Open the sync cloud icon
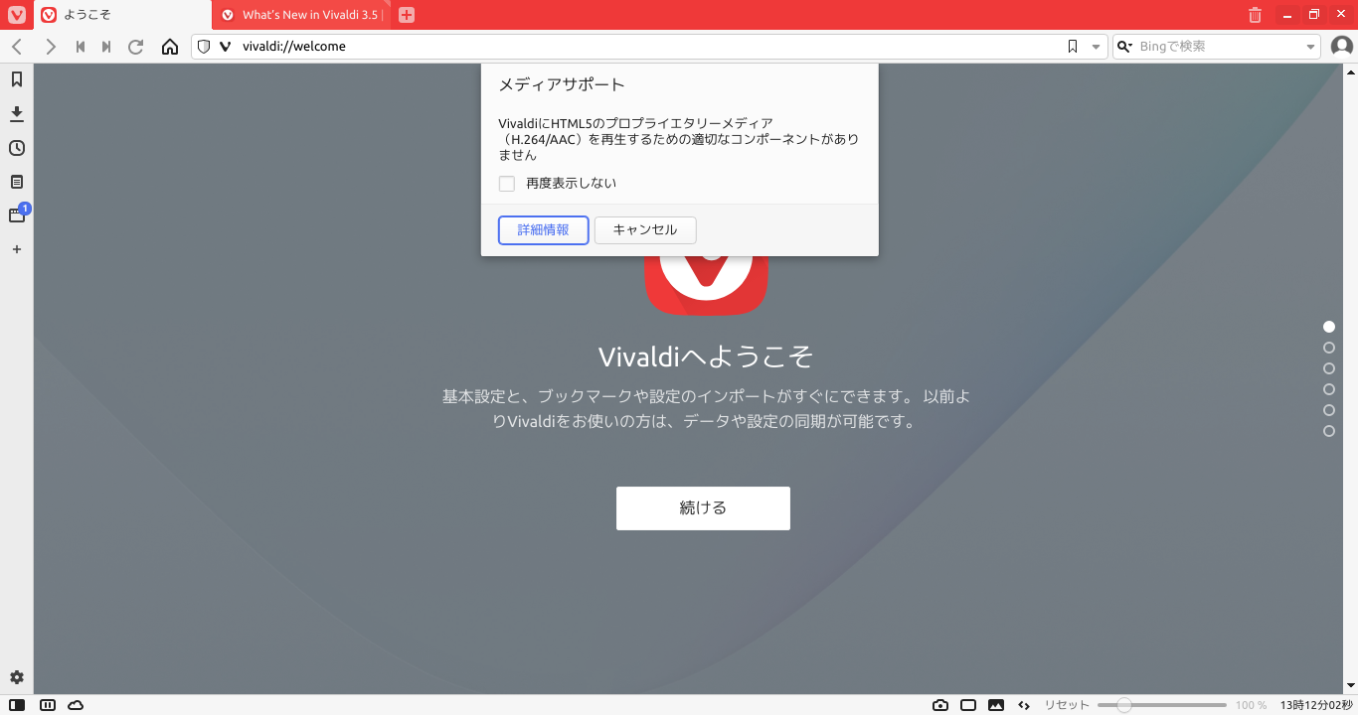Image resolution: width=1358 pixels, height=715 pixels. (76, 705)
